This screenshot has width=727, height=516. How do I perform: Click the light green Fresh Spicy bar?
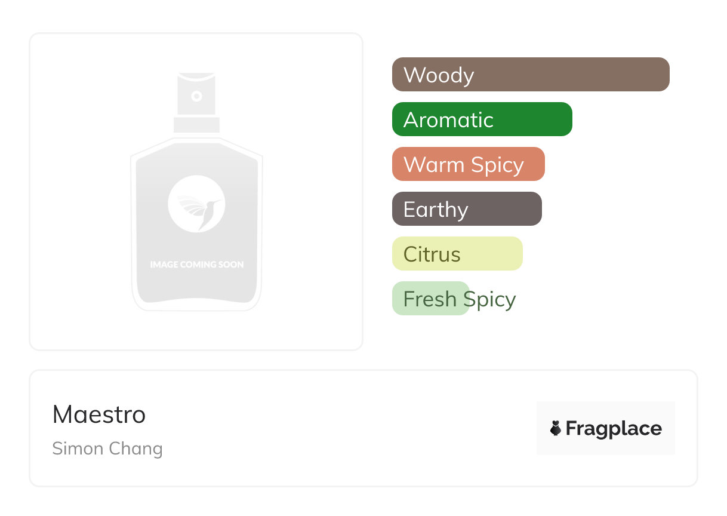[430, 299]
